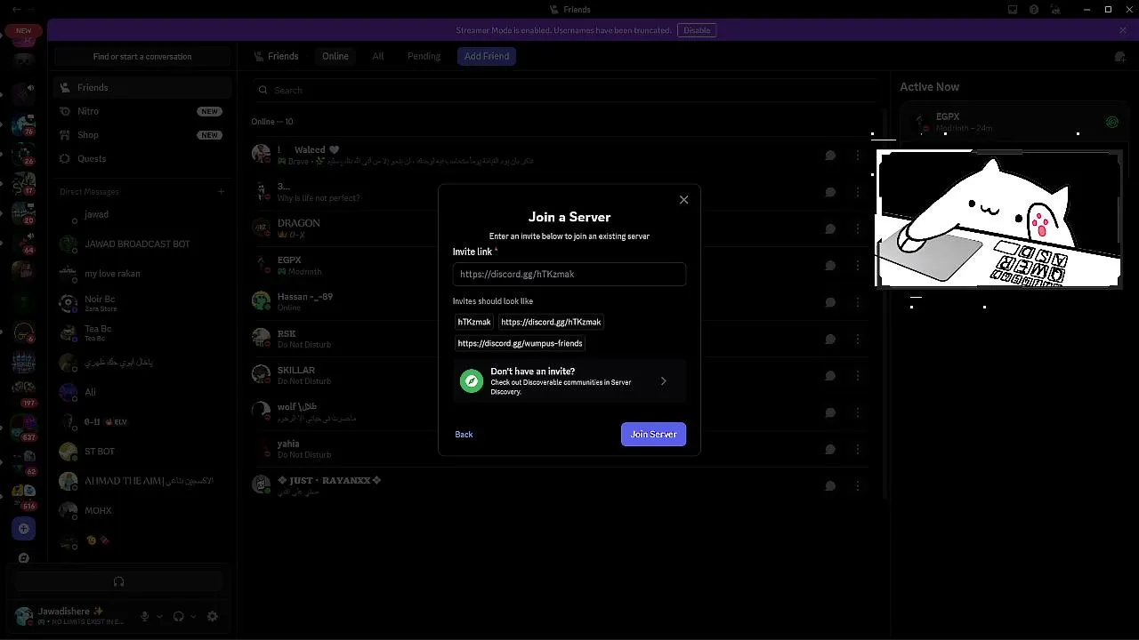This screenshot has height=640, width=1139.
Task: Select the wumpus-friends example invite link
Action: (520, 343)
